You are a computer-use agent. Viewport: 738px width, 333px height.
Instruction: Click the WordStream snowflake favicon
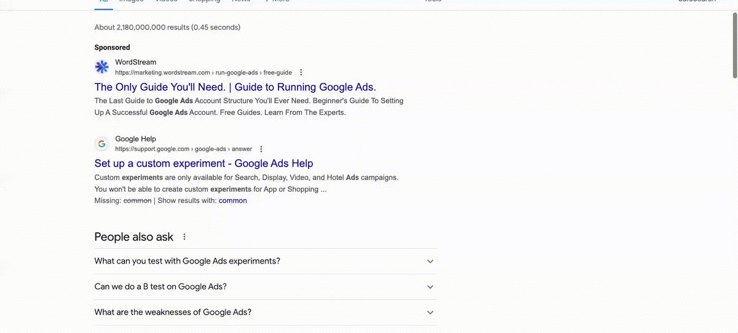point(101,67)
